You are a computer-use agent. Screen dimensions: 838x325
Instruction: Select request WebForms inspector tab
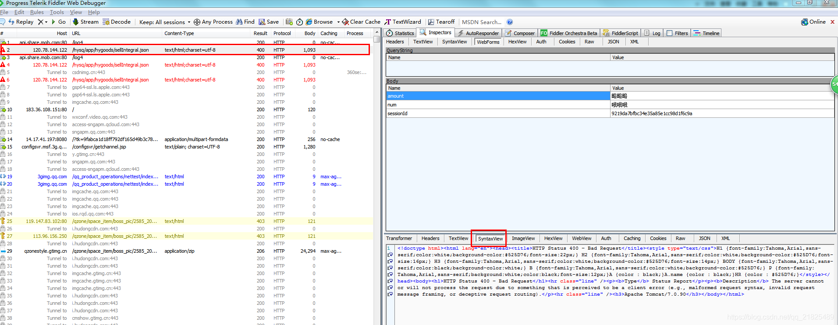[488, 42]
